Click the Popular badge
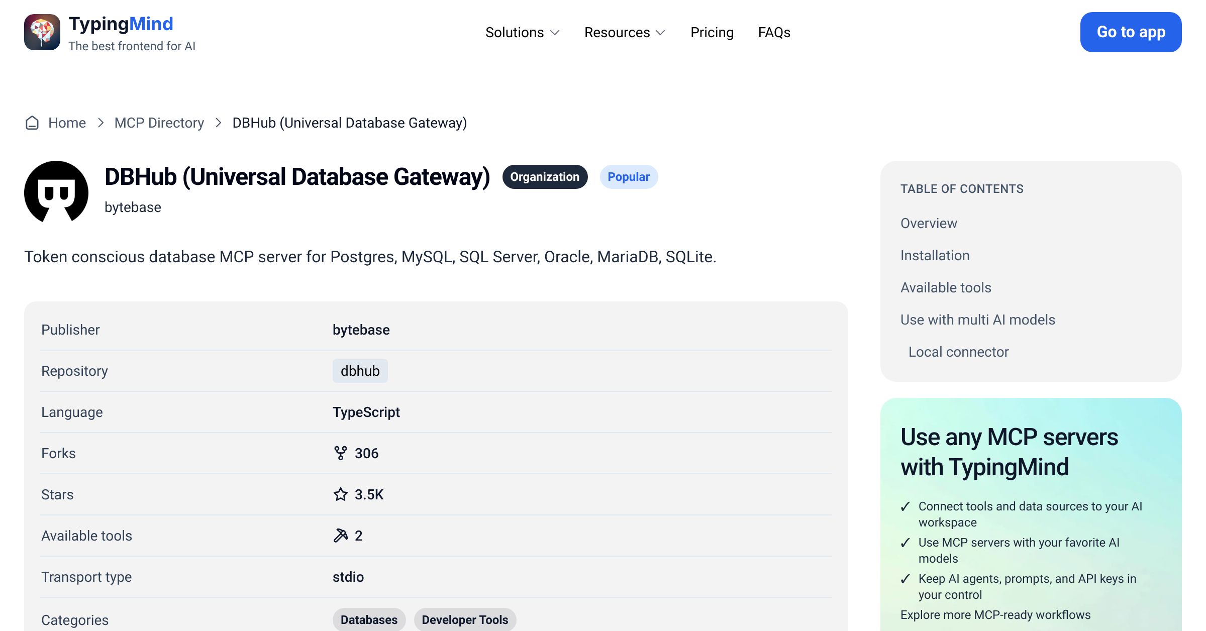This screenshot has height=631, width=1206. pyautogui.click(x=629, y=177)
